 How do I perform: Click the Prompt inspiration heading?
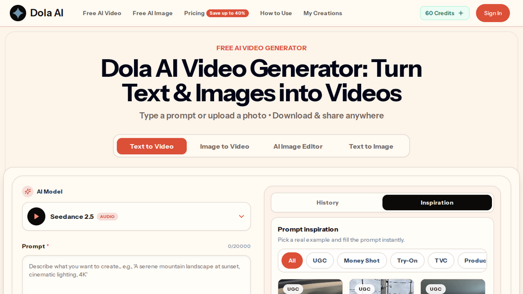308,229
